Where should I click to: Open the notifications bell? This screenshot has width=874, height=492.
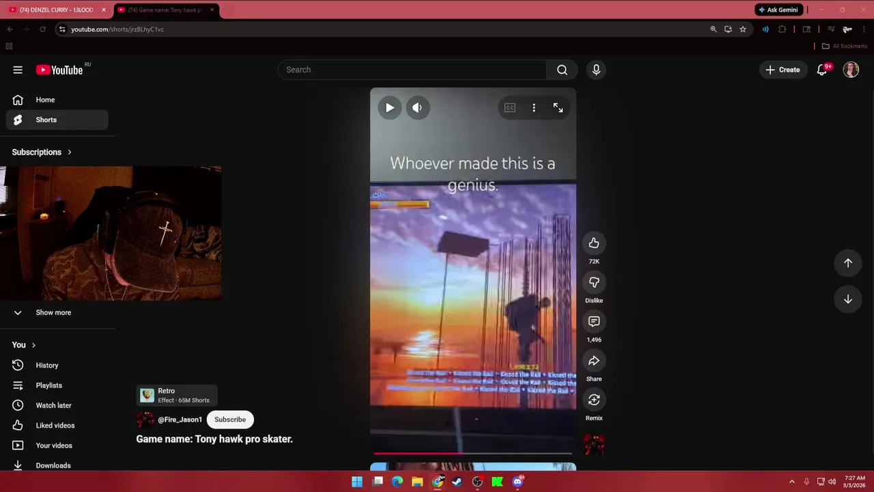pos(822,70)
